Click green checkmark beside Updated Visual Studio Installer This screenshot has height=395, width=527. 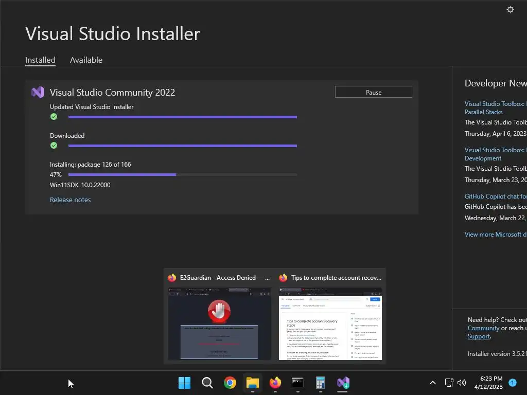click(x=54, y=117)
